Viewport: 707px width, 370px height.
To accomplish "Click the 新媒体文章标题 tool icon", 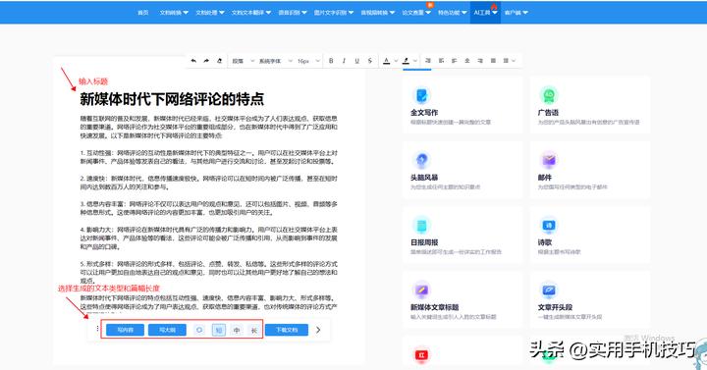I will [x=421, y=290].
